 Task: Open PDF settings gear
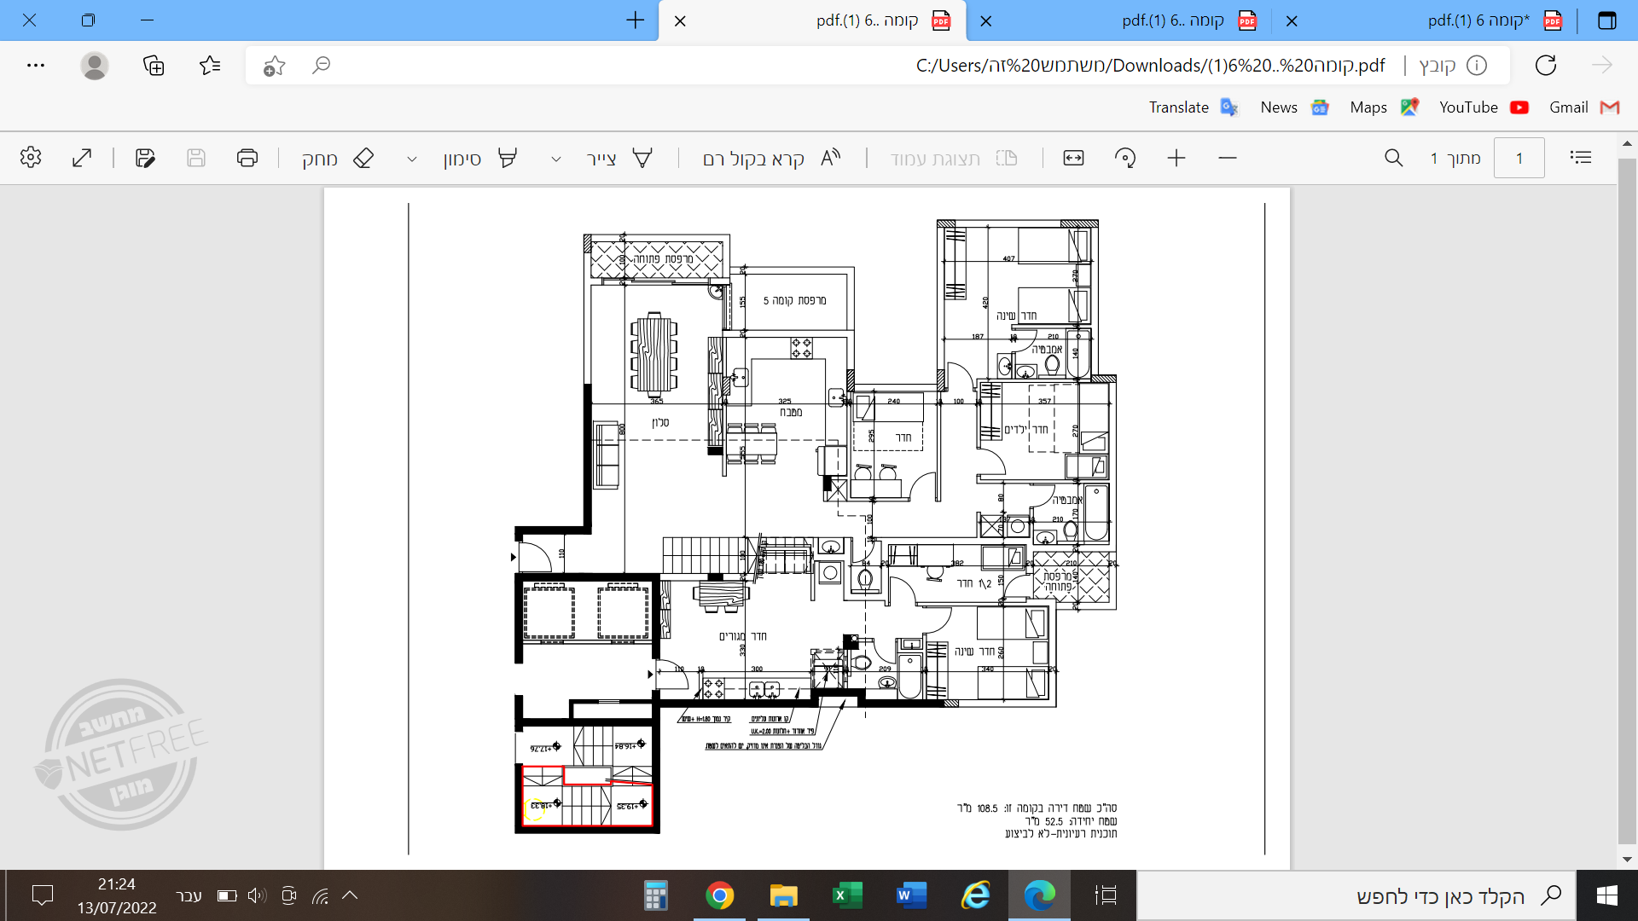31,158
